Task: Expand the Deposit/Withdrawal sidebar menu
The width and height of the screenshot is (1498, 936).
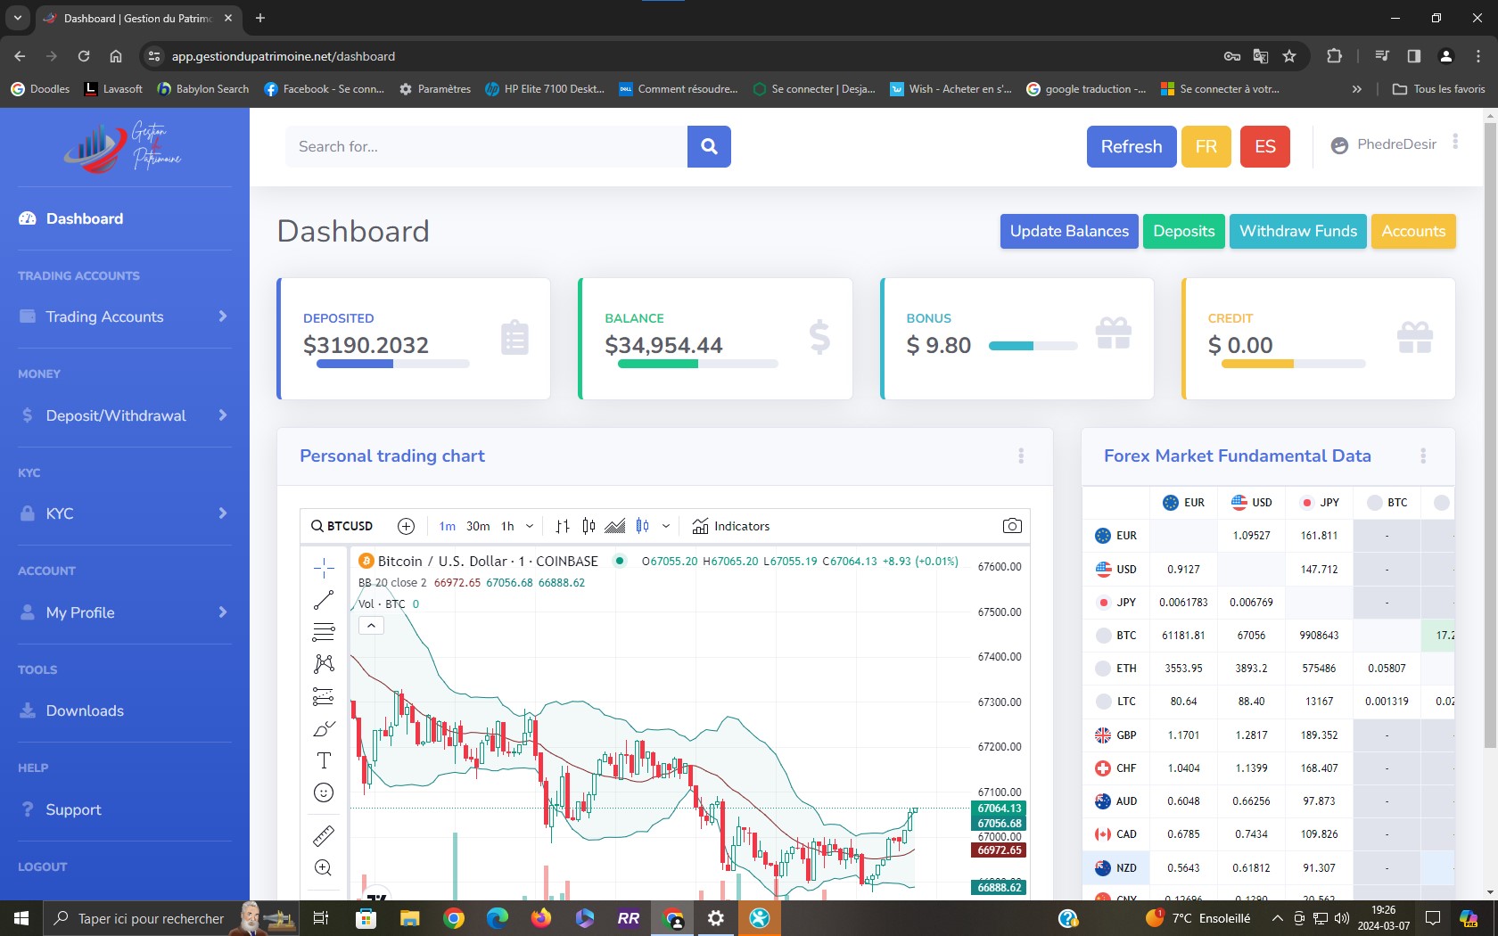Action: pos(125,415)
